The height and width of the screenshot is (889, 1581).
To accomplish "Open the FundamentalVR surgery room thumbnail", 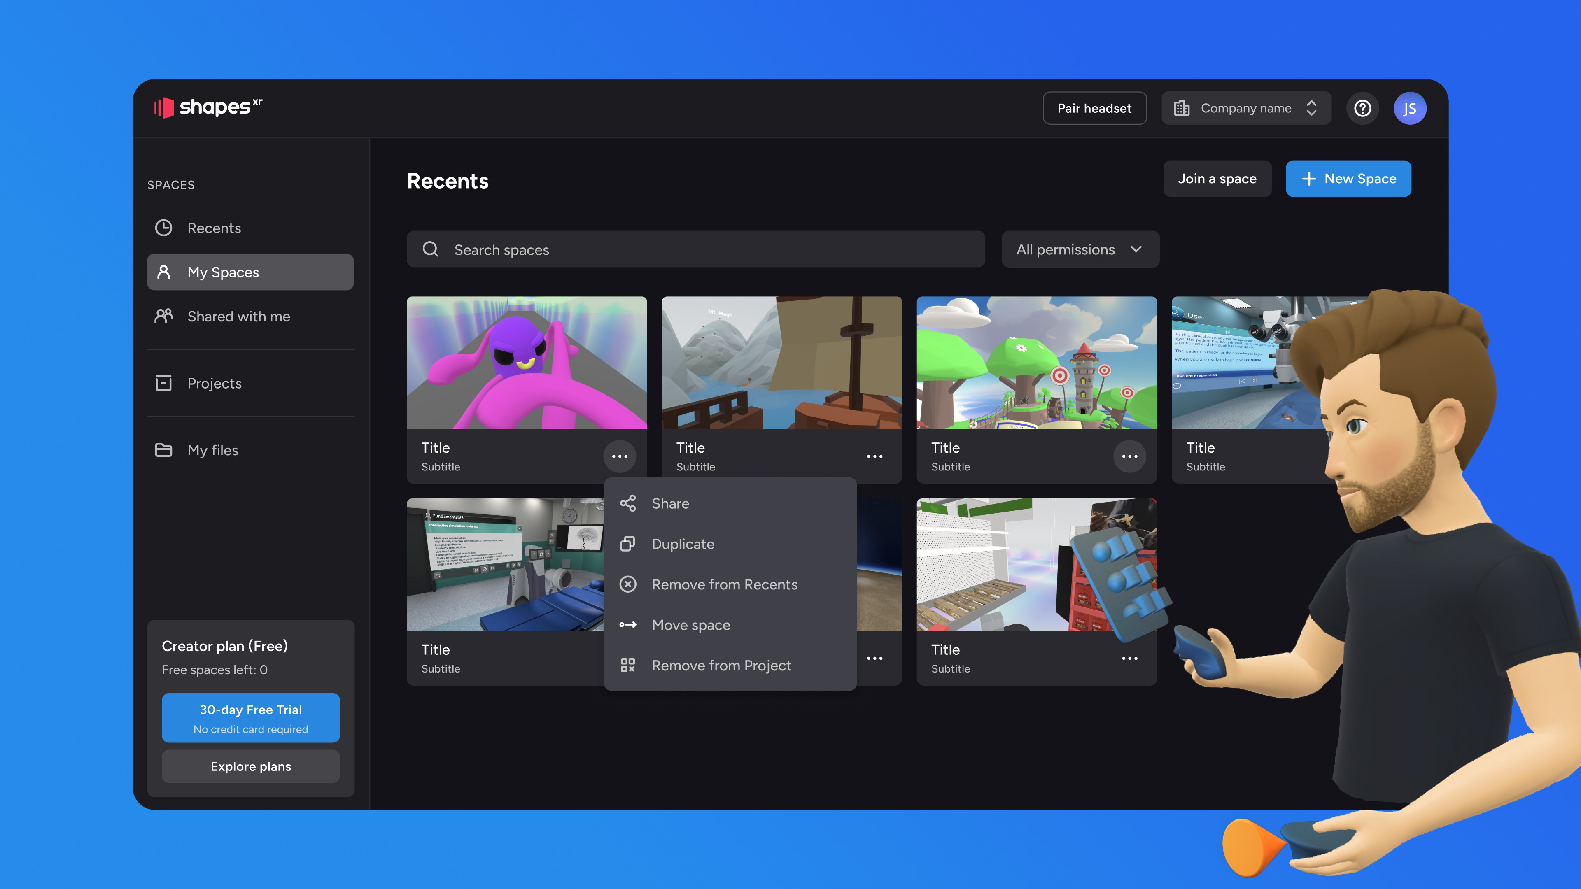I will pyautogui.click(x=505, y=564).
